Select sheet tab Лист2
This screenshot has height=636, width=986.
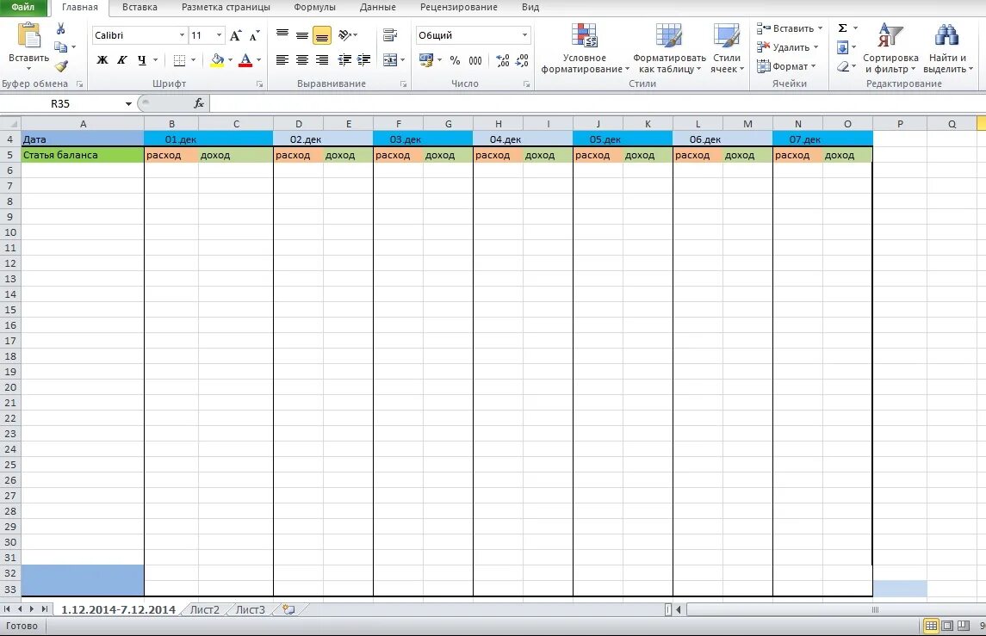[205, 609]
